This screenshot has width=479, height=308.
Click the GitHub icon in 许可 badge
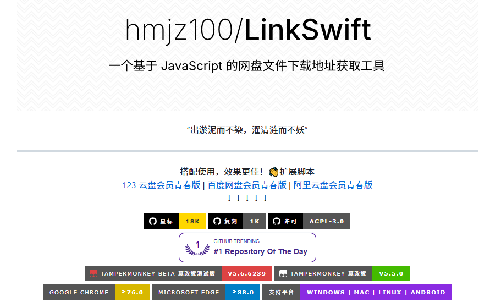(277, 221)
